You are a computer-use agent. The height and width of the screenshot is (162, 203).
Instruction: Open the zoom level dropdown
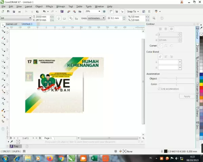(x=99, y=11)
